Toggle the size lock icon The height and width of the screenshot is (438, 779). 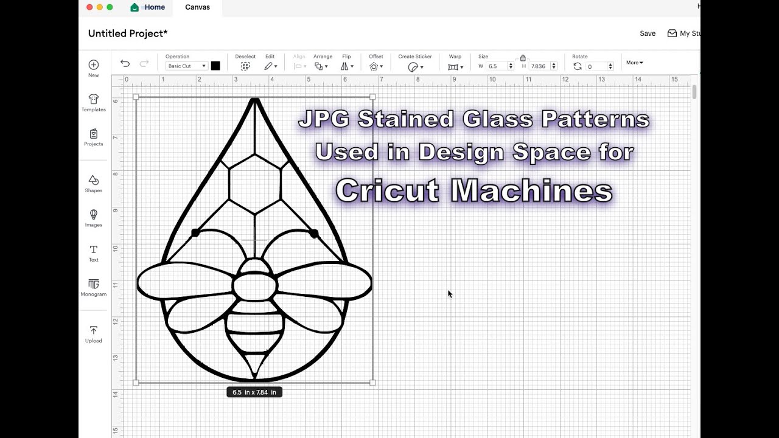coord(523,58)
